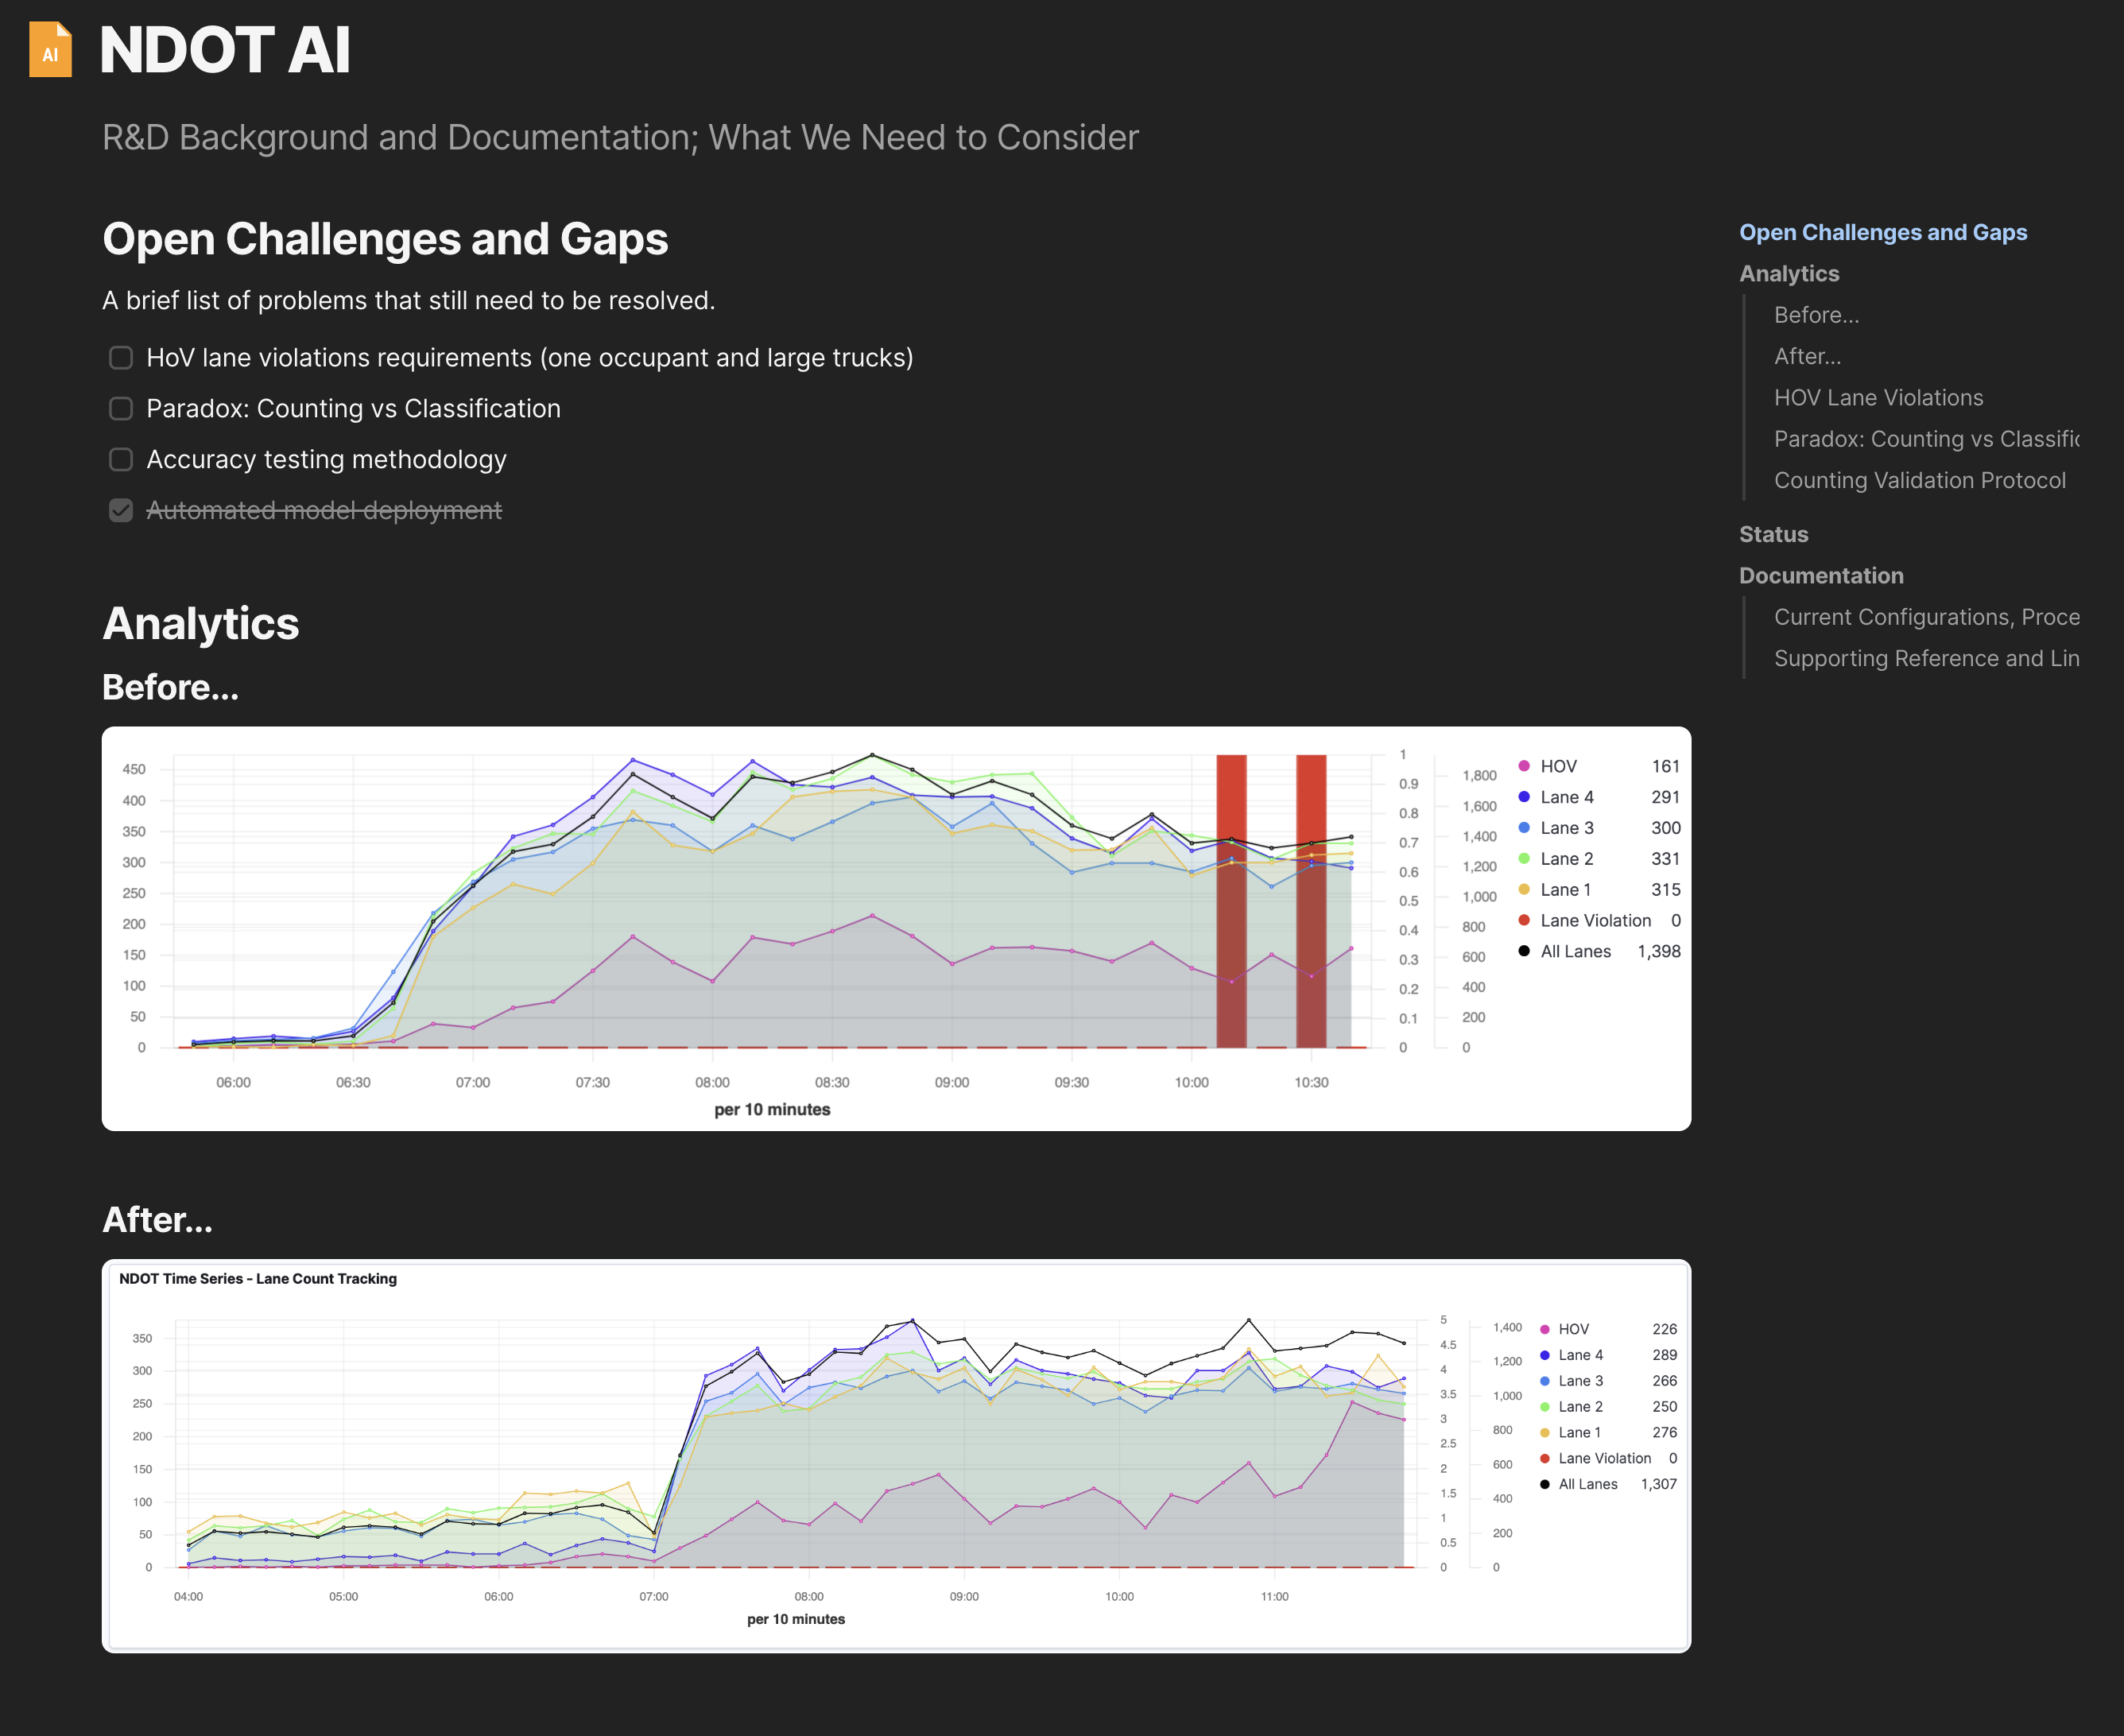The height and width of the screenshot is (1736, 2124).
Task: Click Lane 1 yellow legend dot in After chart
Action: coord(1547,1432)
